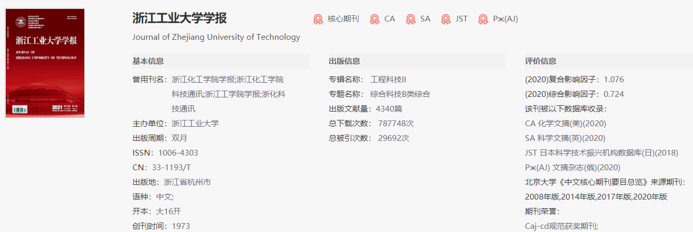Viewport: 693px width, 232px height.
Task: Click the language value 中文
Action: pos(163,197)
